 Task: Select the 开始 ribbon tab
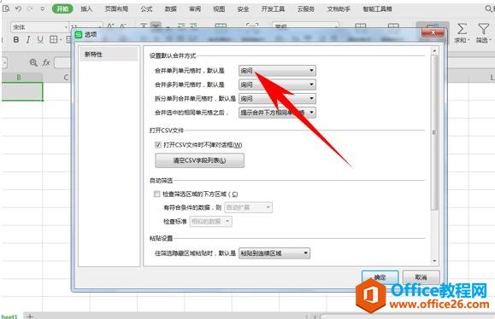(x=62, y=9)
